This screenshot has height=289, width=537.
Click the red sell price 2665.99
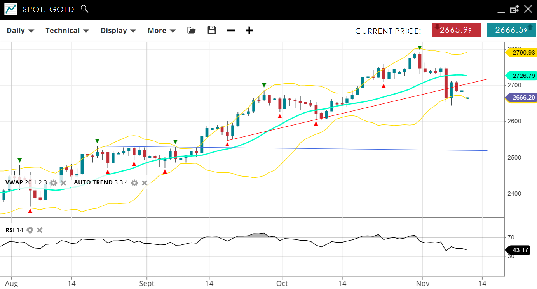pos(456,30)
